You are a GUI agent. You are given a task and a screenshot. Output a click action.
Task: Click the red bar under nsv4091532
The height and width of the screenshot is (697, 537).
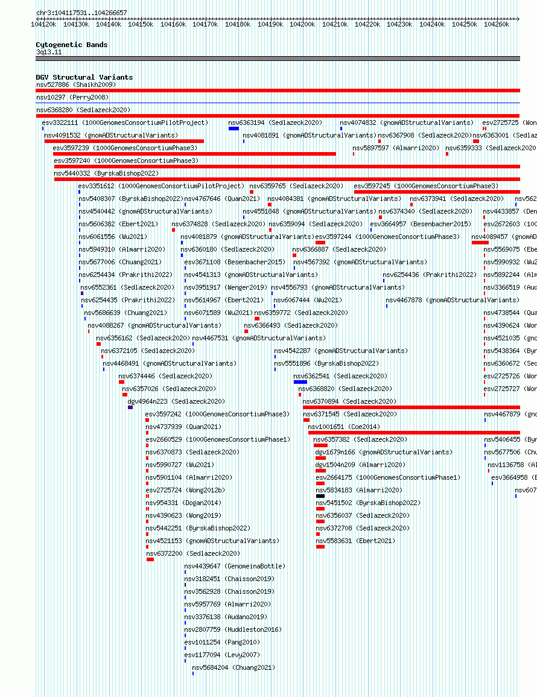pyautogui.click(x=124, y=141)
